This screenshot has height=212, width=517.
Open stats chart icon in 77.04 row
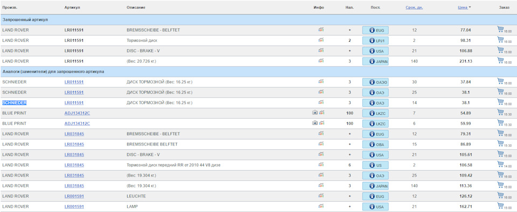pos(321,30)
